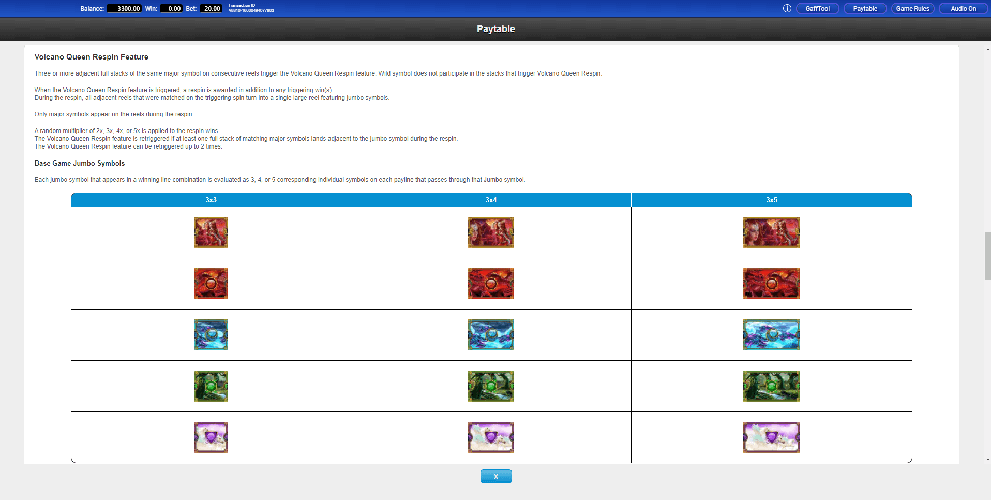Click the Balance value field

pyautogui.click(x=124, y=9)
